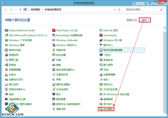
Task: Click the 操作中心 flag icon
Action: (101, 45)
